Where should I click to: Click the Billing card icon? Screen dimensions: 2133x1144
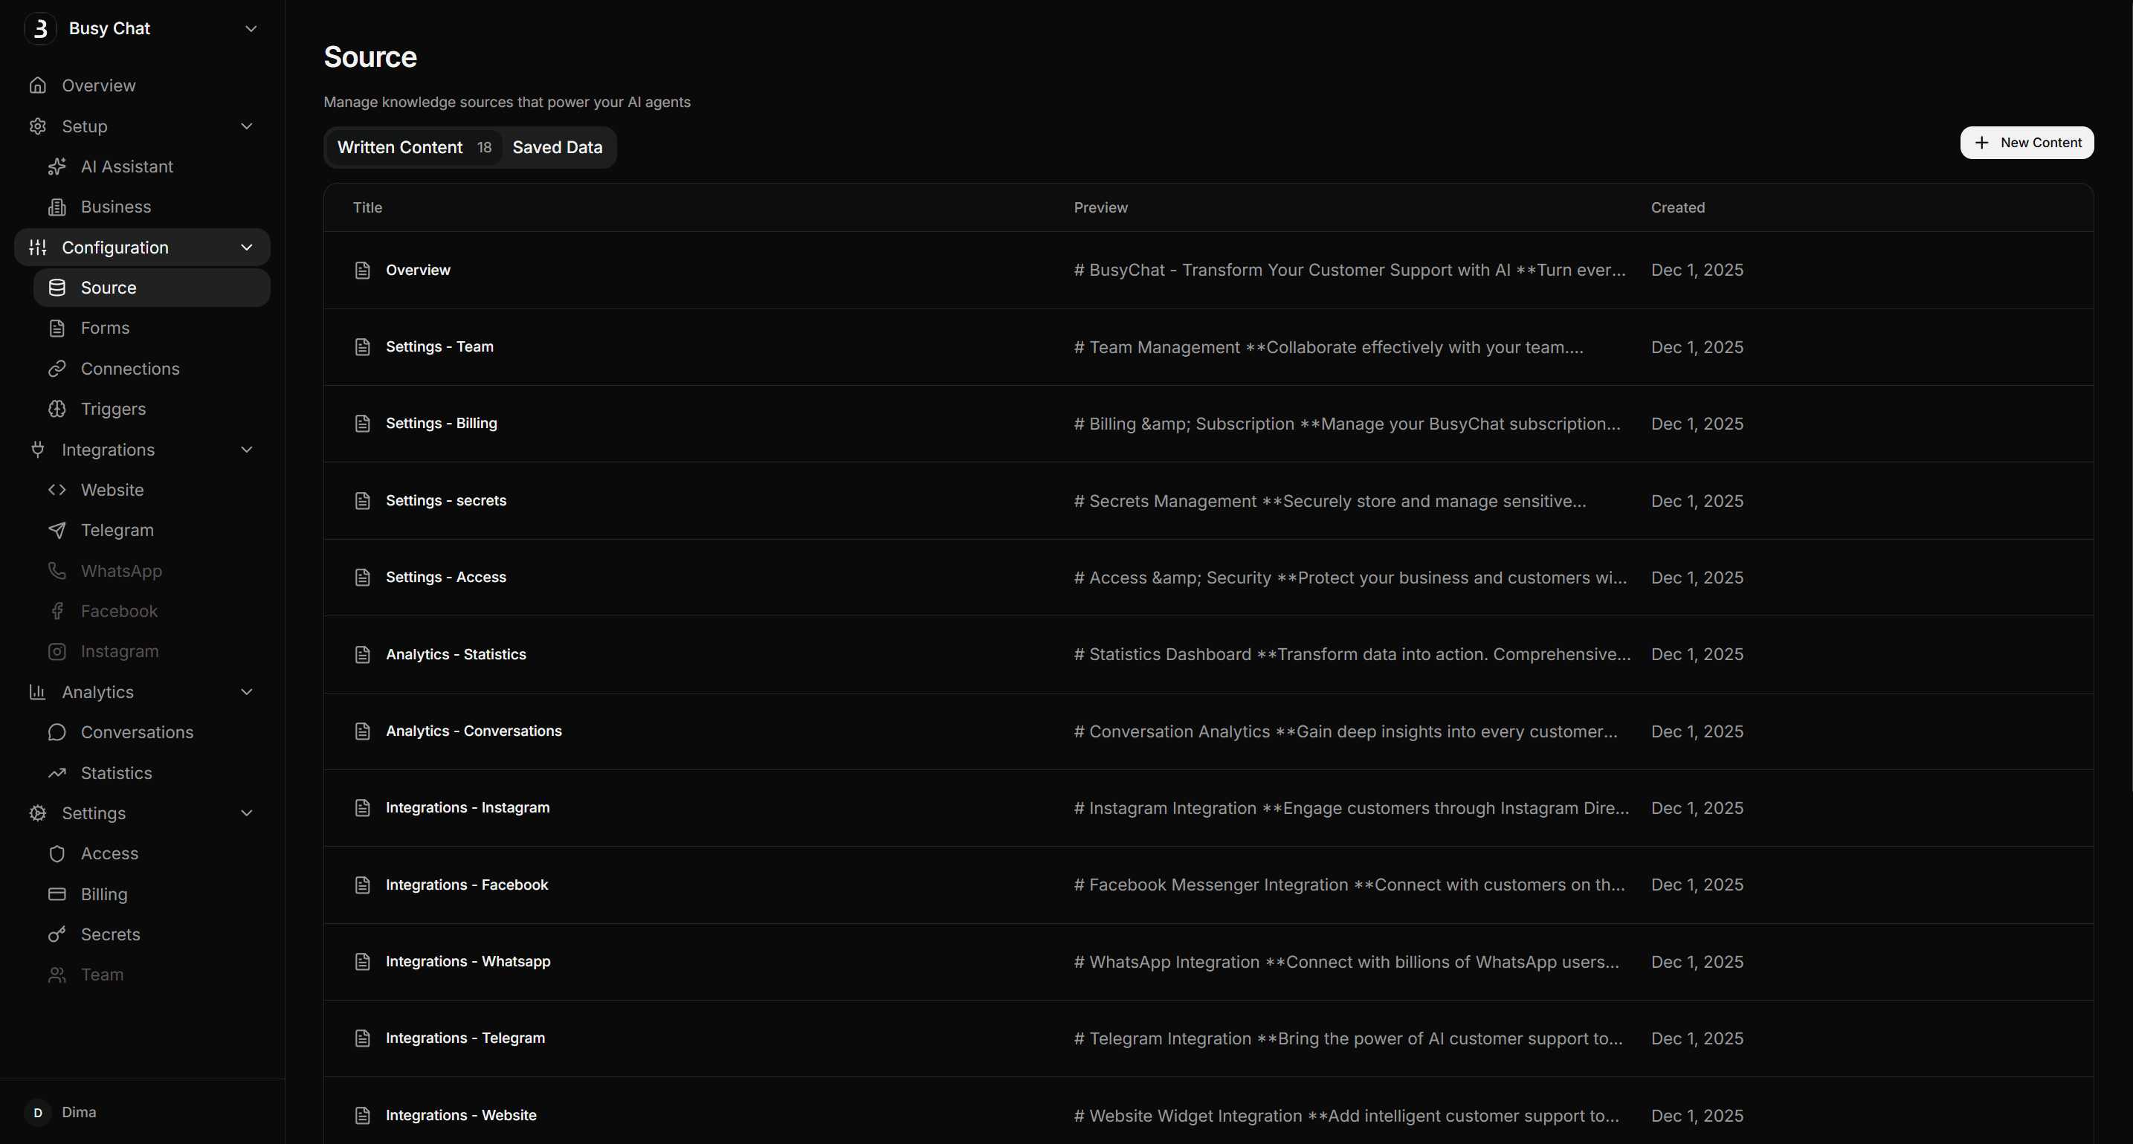57,894
